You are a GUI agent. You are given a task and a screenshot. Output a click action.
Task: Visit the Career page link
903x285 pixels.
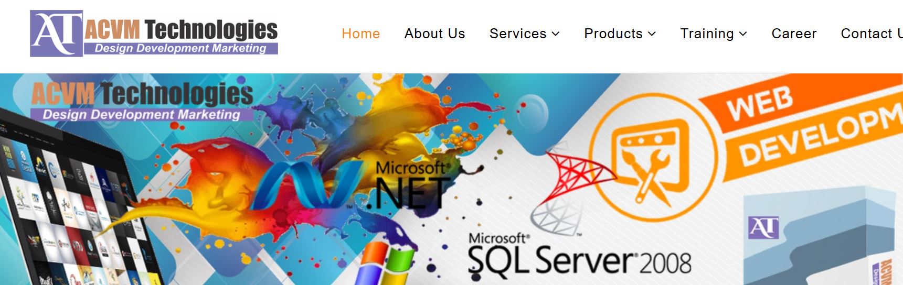point(794,34)
